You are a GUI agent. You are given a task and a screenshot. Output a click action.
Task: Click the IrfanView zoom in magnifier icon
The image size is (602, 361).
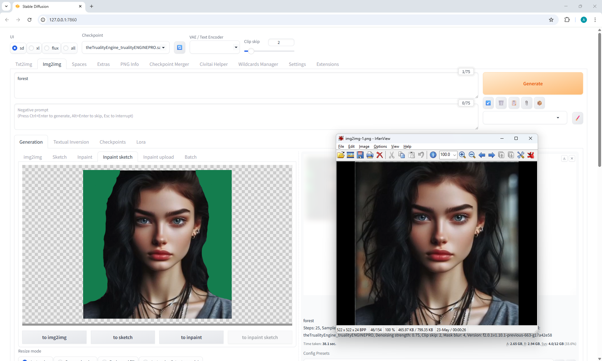click(x=462, y=155)
